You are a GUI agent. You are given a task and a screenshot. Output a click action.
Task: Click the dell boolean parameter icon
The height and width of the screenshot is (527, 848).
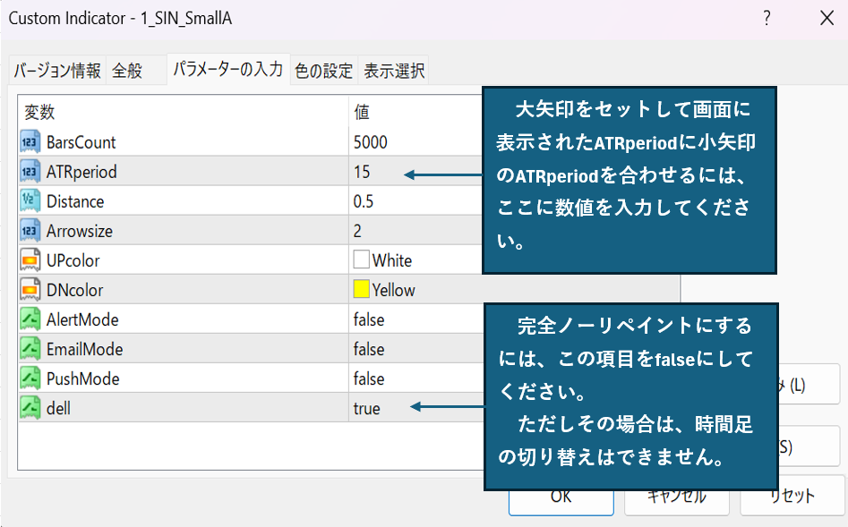(x=30, y=408)
